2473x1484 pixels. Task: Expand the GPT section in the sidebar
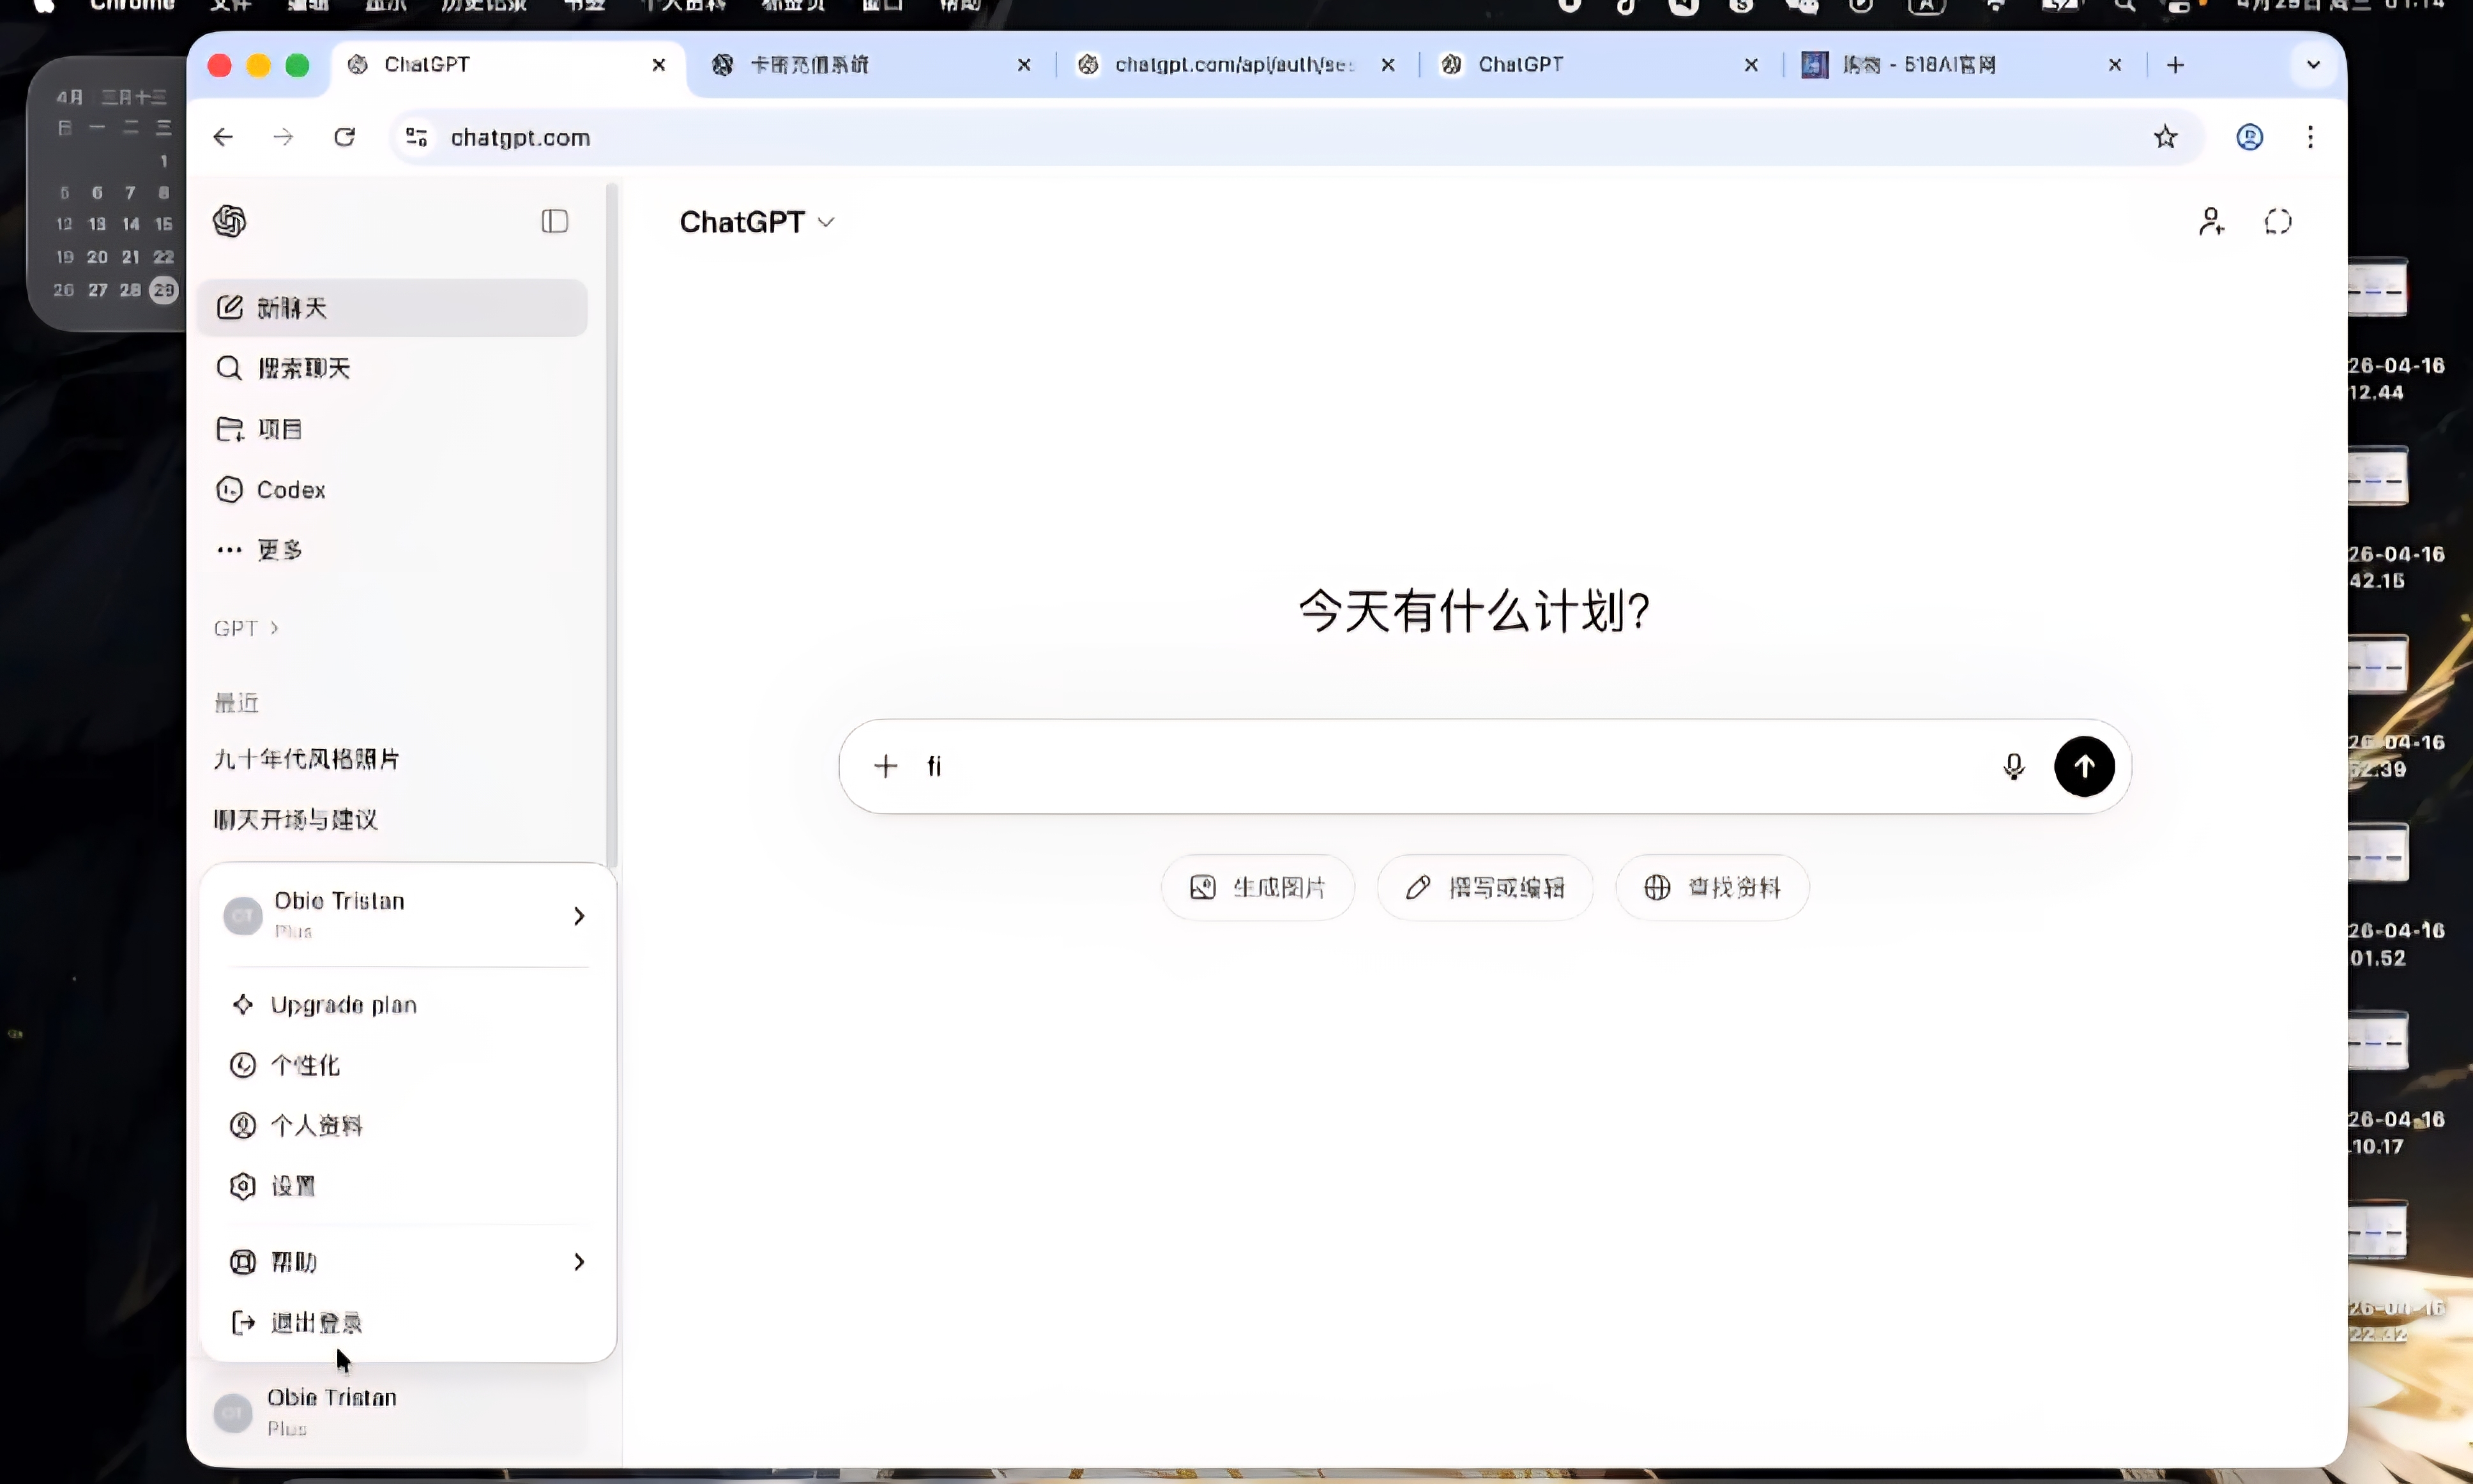(x=246, y=628)
